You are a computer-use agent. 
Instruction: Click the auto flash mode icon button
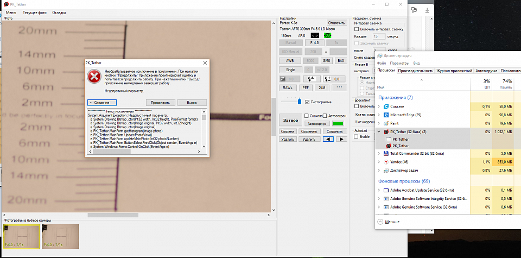(x=311, y=79)
